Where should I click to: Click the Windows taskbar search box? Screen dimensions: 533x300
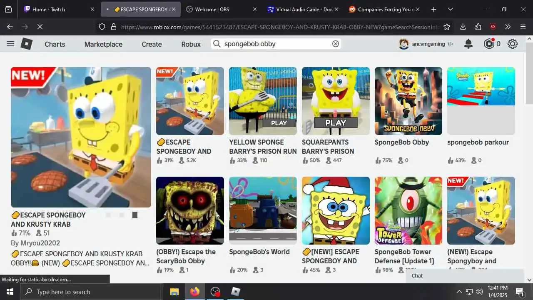[92, 292]
